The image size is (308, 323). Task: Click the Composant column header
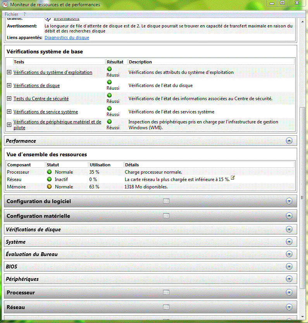tap(26, 165)
